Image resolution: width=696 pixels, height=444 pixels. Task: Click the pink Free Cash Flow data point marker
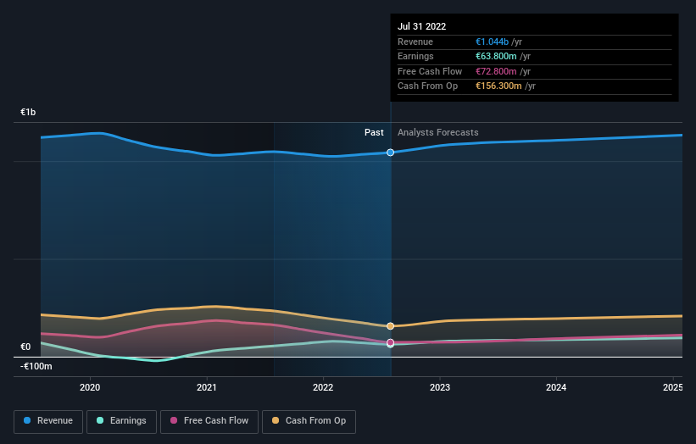(390, 342)
